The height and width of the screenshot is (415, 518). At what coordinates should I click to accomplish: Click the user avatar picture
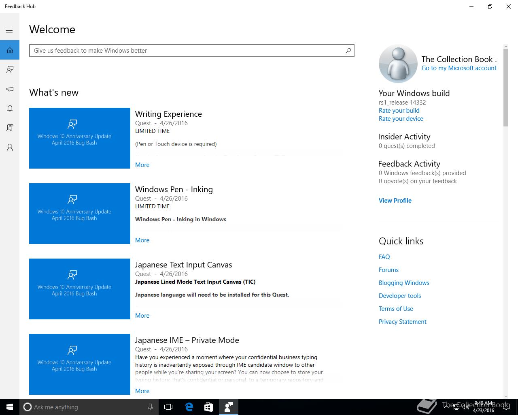tap(398, 64)
